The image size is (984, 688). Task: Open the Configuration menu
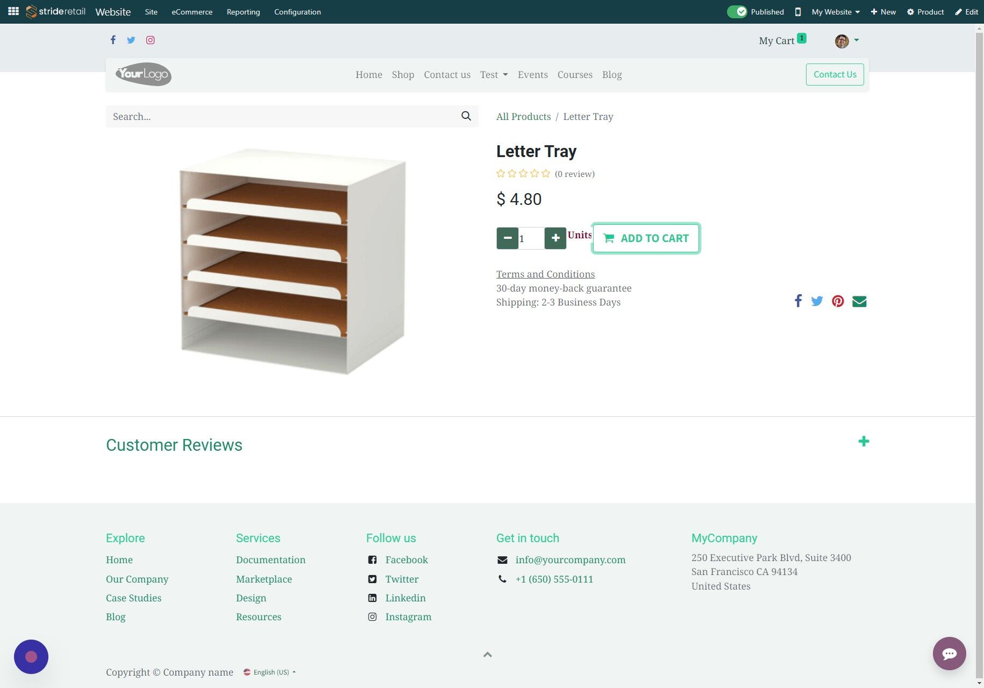click(297, 11)
